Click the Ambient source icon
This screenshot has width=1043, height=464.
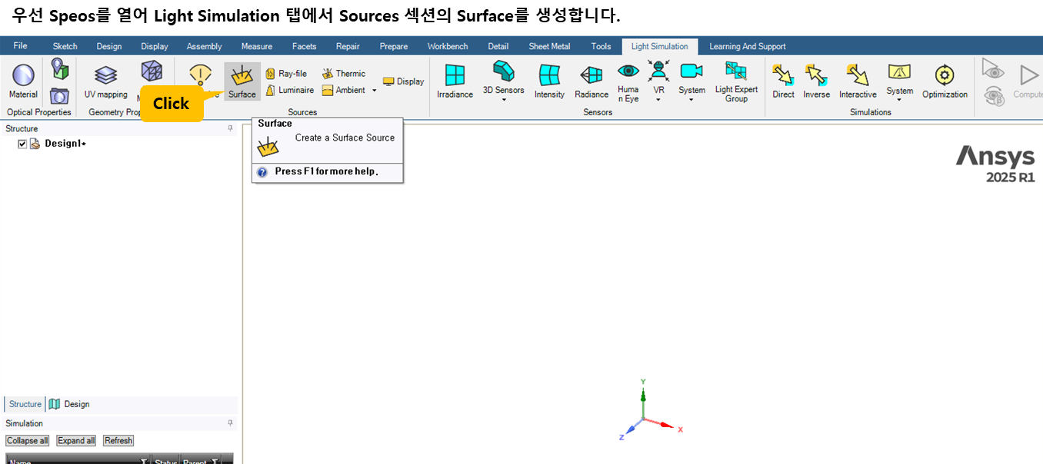coord(328,90)
